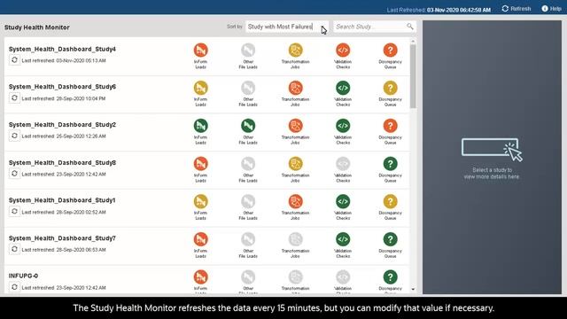View Transformation Jobs for Study6

click(295, 88)
